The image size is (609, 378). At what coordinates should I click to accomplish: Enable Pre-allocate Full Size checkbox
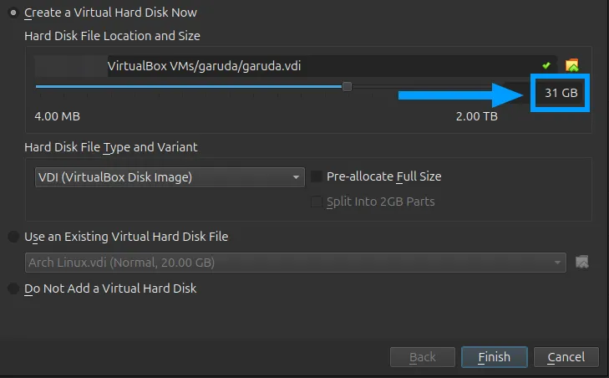(316, 176)
